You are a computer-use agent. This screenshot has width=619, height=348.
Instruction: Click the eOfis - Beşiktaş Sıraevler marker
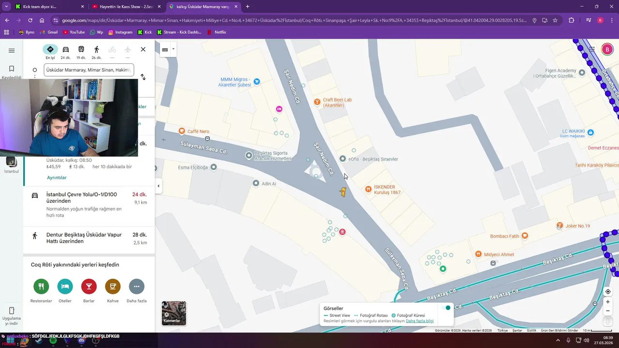point(342,159)
